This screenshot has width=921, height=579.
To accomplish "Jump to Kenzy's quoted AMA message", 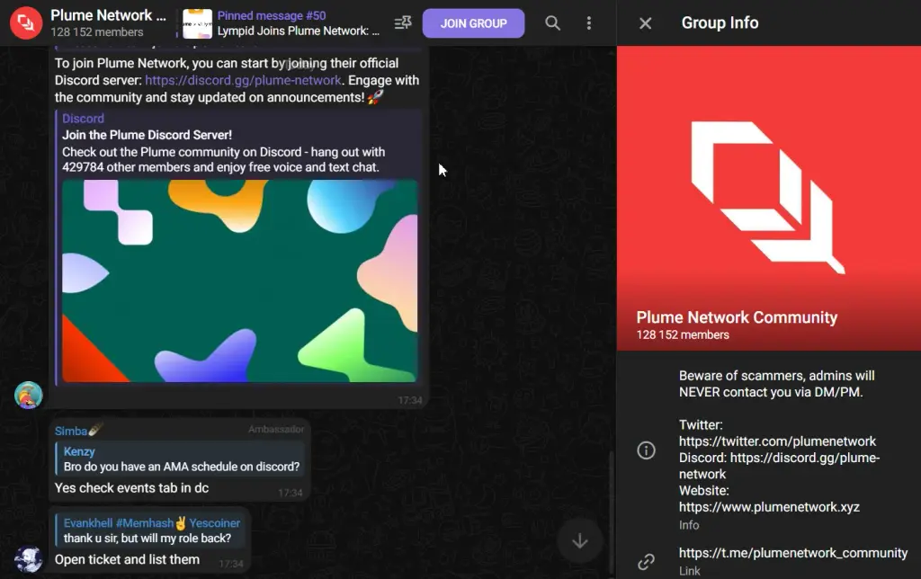I will coord(180,459).
